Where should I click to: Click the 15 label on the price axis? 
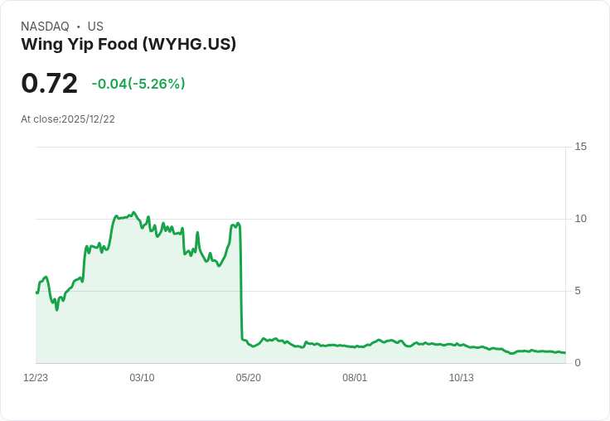point(580,147)
